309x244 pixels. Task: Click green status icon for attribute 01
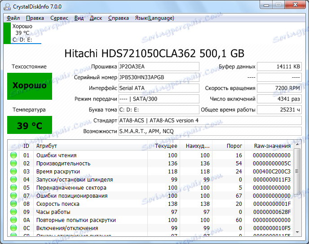[x=13, y=155]
